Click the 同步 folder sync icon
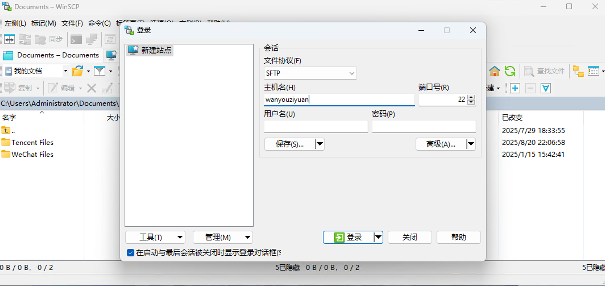605x286 pixels. (48, 39)
